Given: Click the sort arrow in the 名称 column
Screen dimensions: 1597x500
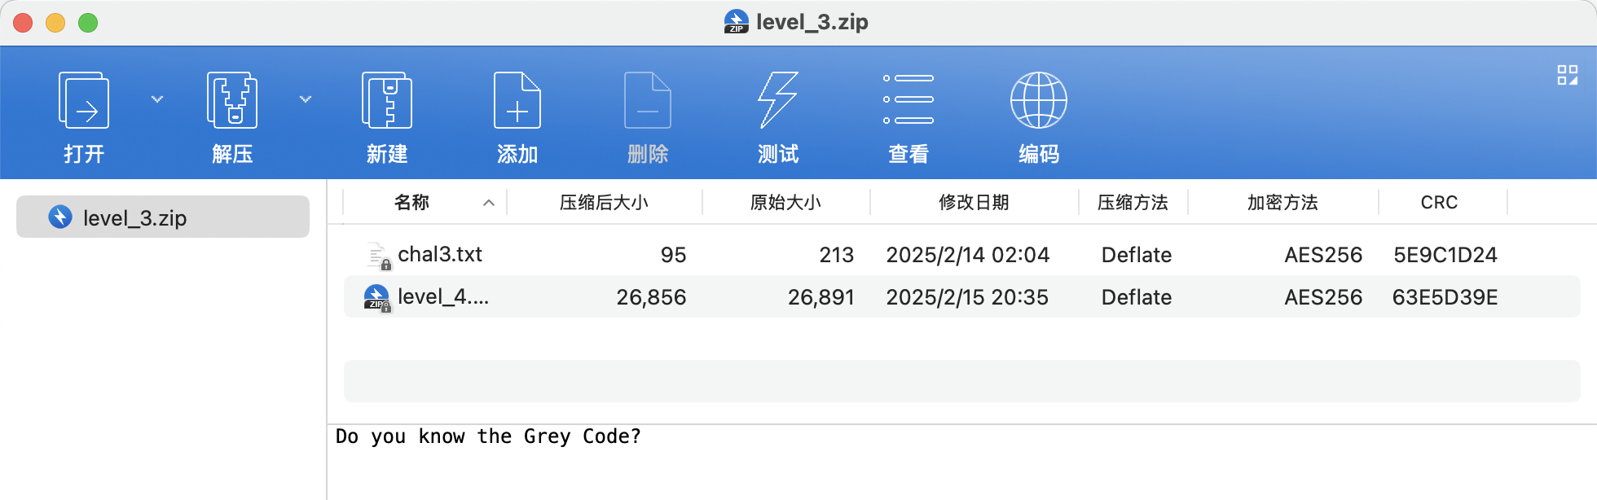Looking at the screenshot, I should tap(489, 203).
